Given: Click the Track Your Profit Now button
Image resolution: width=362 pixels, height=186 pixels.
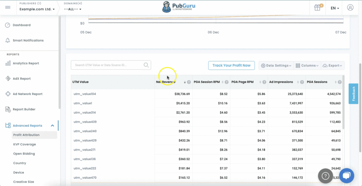Looking at the screenshot, I should [231, 65].
